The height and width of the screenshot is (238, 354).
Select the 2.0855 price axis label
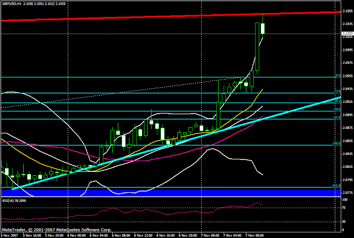pyautogui.click(x=347, y=141)
